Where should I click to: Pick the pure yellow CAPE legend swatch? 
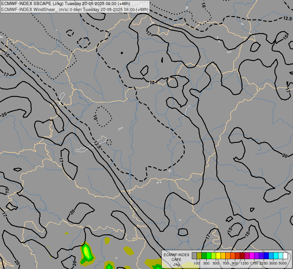[x=218, y=256]
